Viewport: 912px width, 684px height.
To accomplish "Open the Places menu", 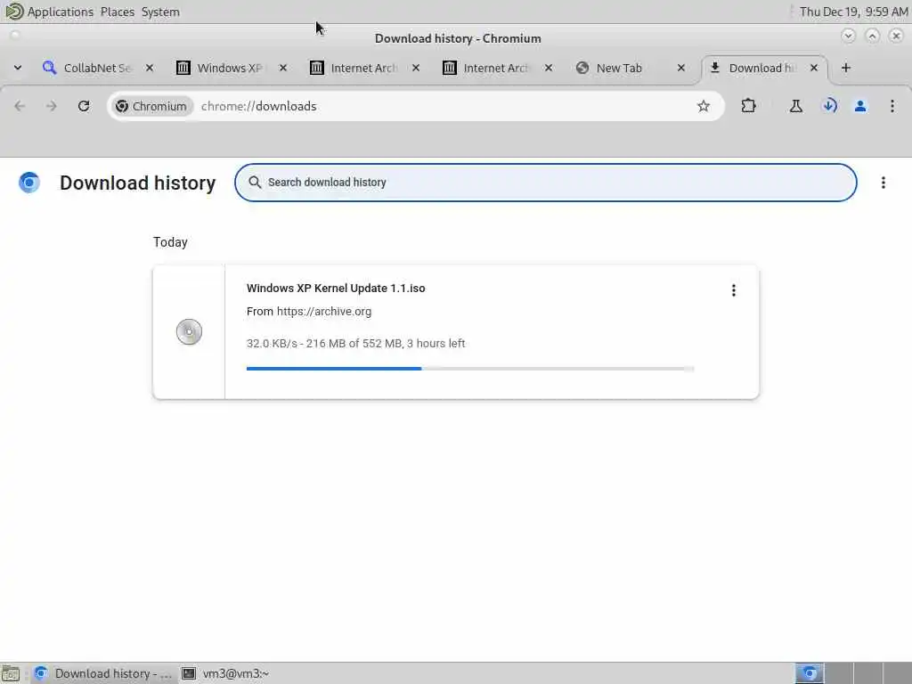I will 118,12.
